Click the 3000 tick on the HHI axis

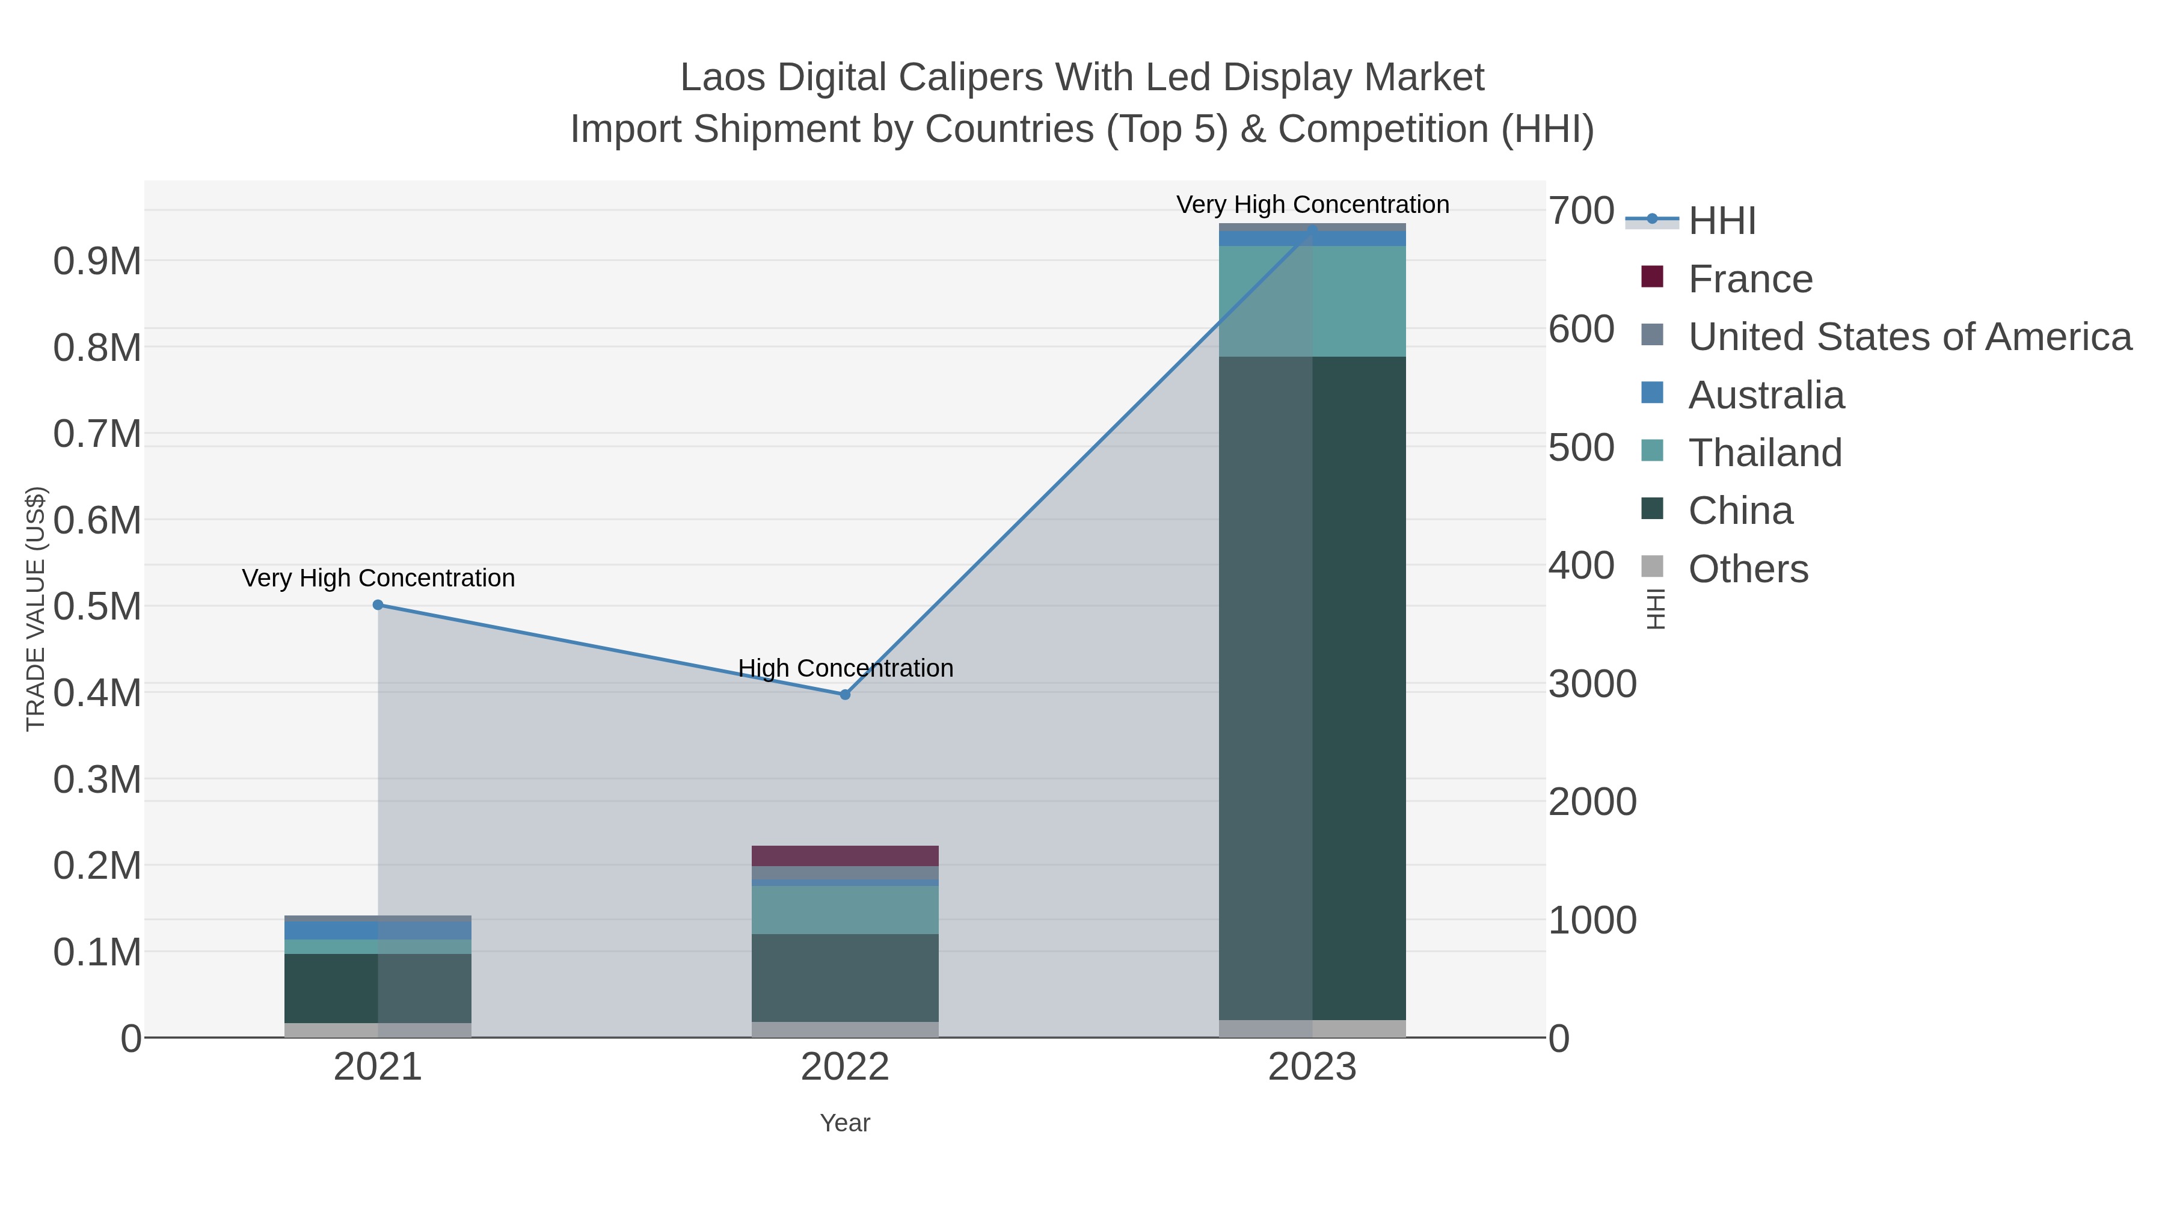1592,683
